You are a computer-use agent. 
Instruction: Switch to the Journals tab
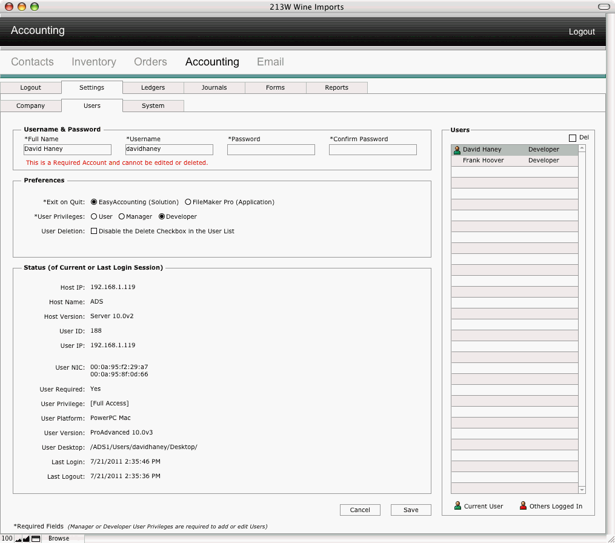coord(214,87)
